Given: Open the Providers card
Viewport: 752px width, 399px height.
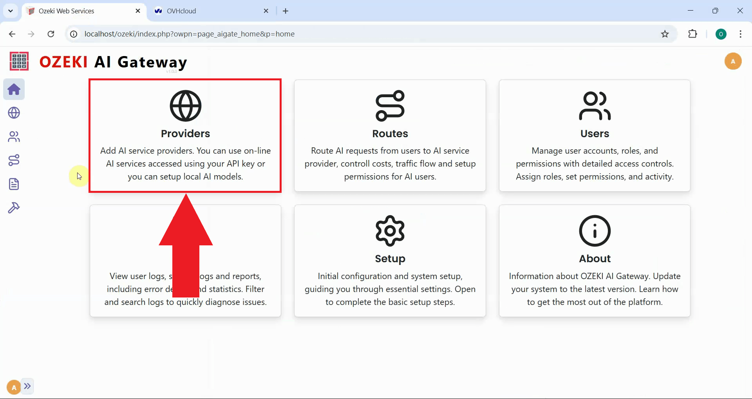Looking at the screenshot, I should point(185,135).
